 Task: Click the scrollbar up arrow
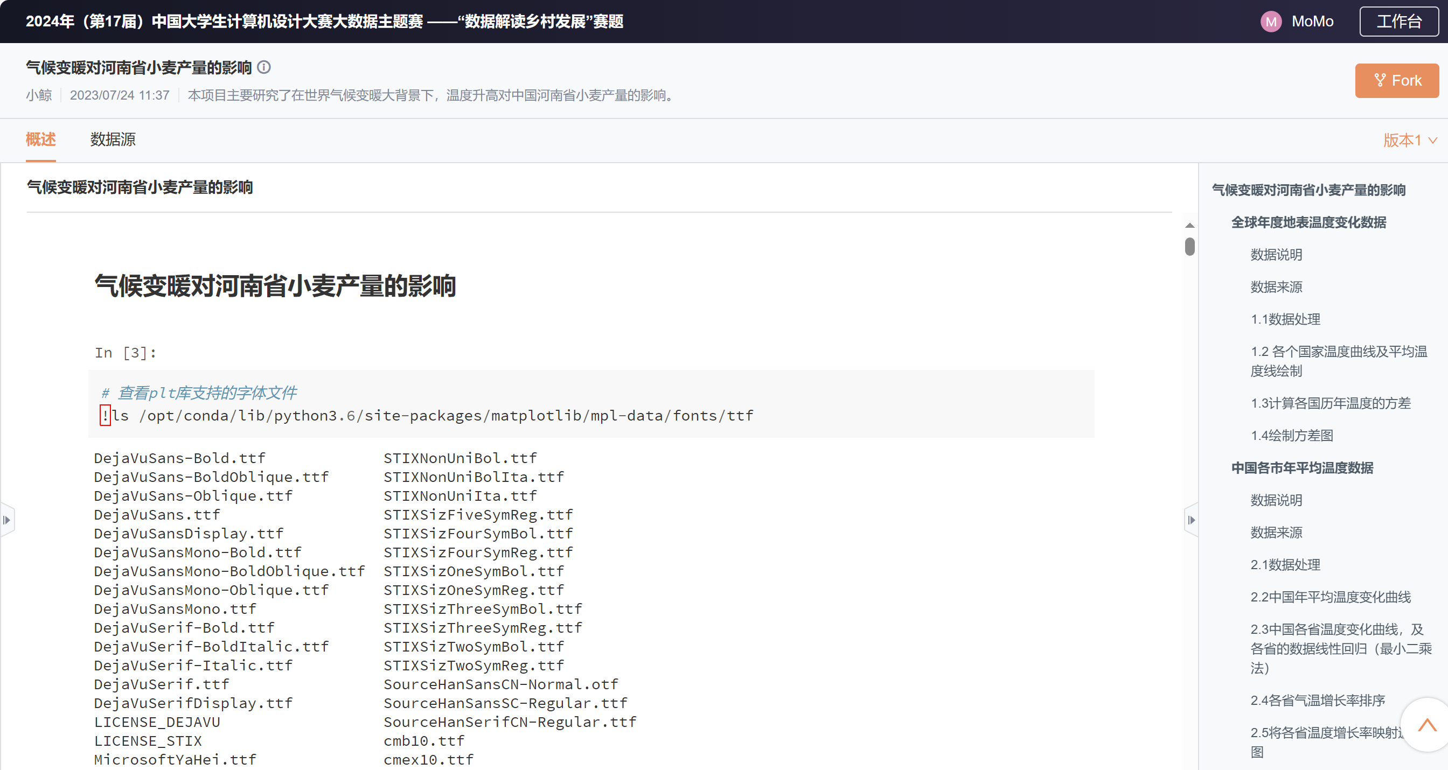[1189, 226]
